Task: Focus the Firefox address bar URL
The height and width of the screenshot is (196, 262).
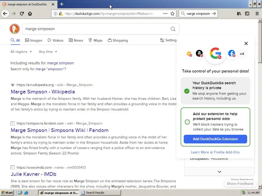Action: point(109,14)
